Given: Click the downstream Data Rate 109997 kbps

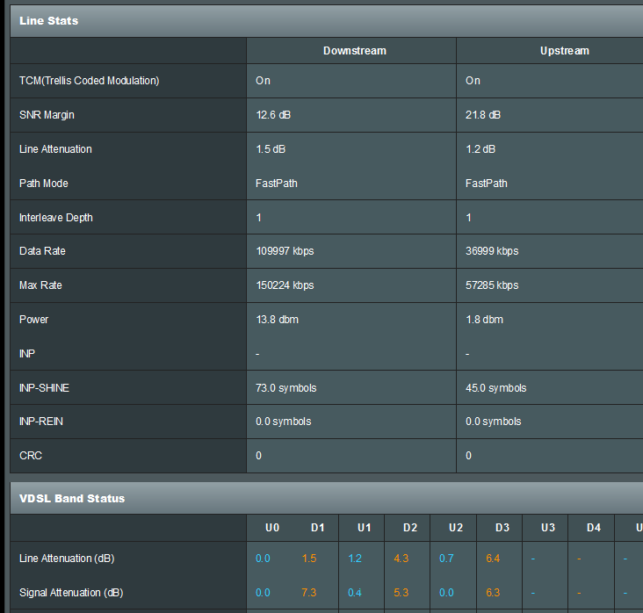Looking at the screenshot, I should pyautogui.click(x=285, y=251).
